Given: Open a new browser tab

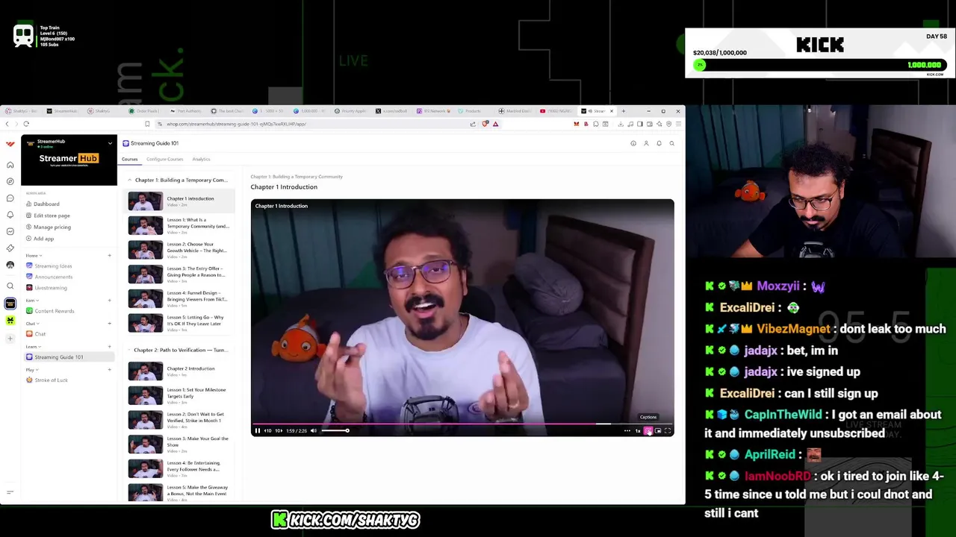Looking at the screenshot, I should [624, 111].
